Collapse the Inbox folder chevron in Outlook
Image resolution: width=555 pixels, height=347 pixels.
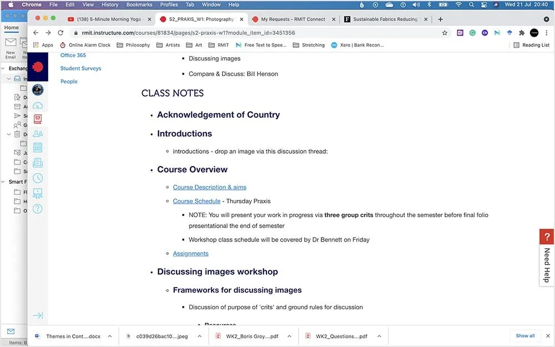pos(9,79)
